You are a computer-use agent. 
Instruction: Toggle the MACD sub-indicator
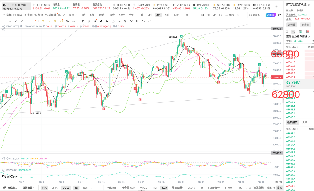[x=144, y=188]
